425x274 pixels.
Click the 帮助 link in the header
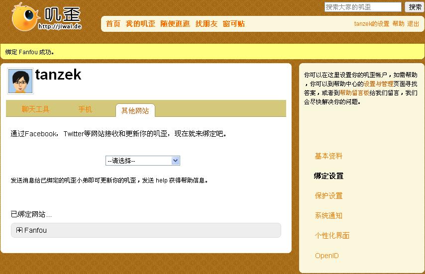(x=399, y=24)
